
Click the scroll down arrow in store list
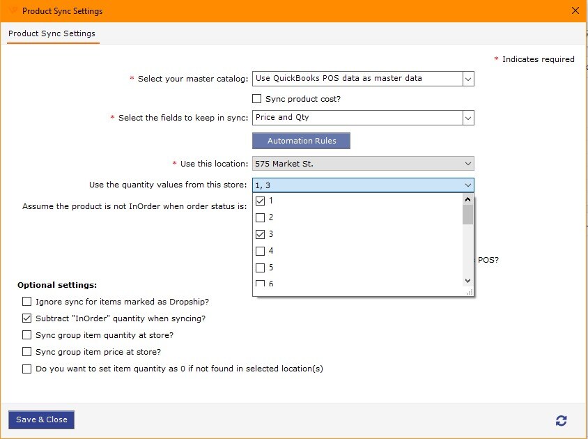click(467, 281)
